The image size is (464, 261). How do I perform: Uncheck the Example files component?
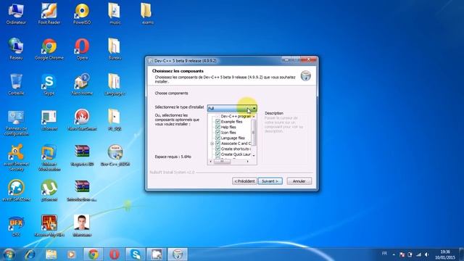217,122
